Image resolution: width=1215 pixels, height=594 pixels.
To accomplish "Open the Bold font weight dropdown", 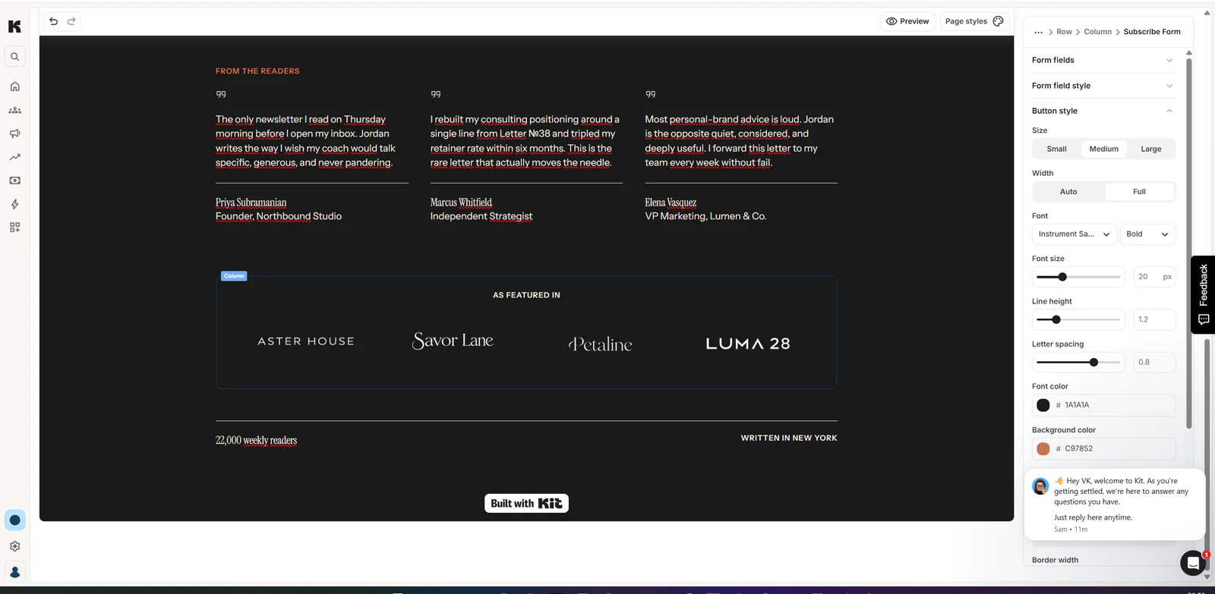I will pyautogui.click(x=1147, y=234).
